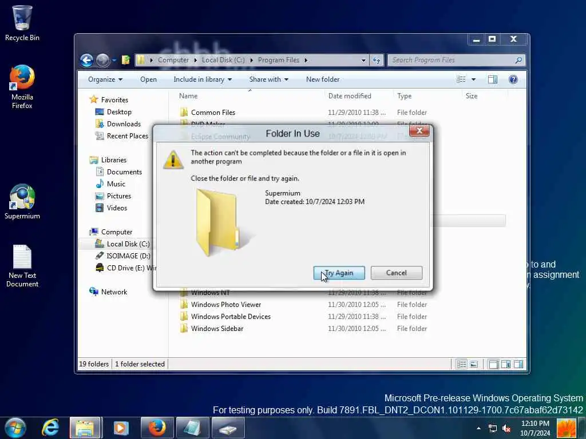Open the Windows Start button
The width and height of the screenshot is (586, 439).
[x=15, y=428]
